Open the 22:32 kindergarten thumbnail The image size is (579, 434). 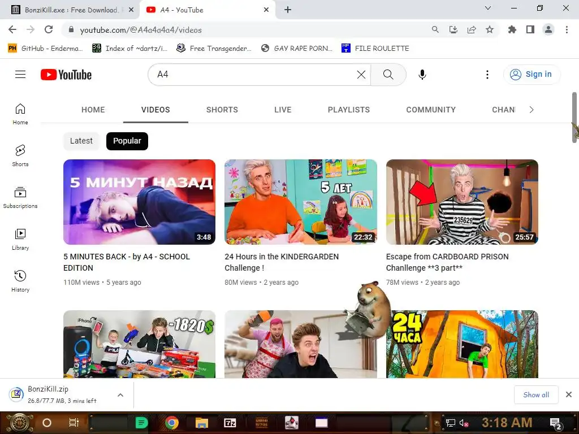click(x=301, y=202)
